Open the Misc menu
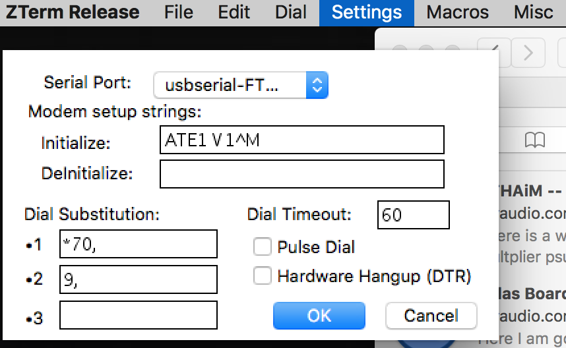Image resolution: width=566 pixels, height=348 pixels. pos(533,13)
